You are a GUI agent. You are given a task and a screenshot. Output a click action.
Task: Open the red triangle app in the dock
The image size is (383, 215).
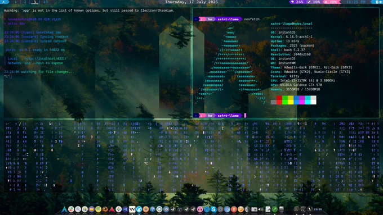click(x=112, y=209)
